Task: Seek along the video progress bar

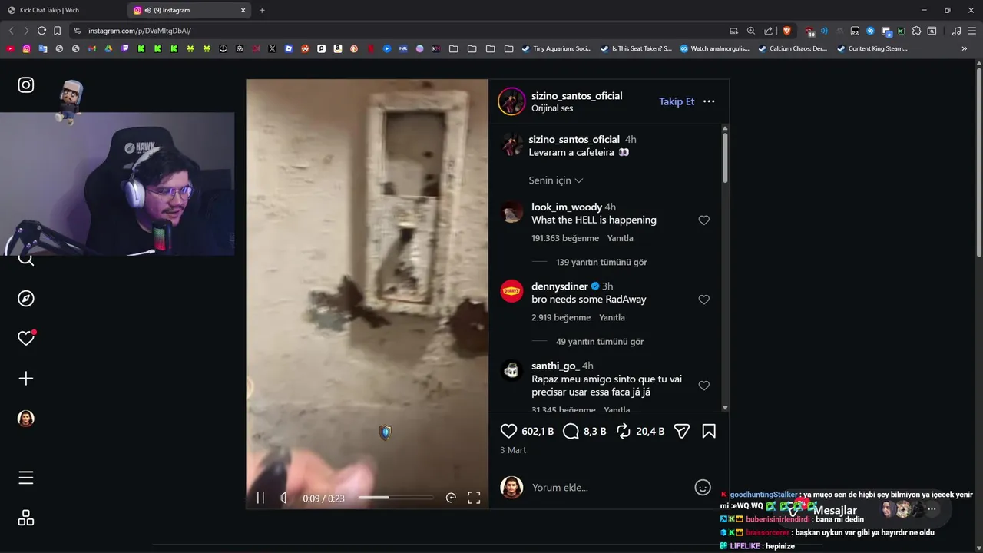Action: pos(396,498)
